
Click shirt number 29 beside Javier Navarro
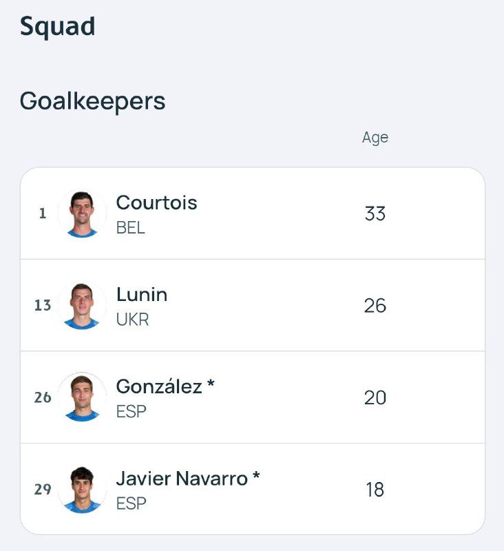click(x=43, y=490)
